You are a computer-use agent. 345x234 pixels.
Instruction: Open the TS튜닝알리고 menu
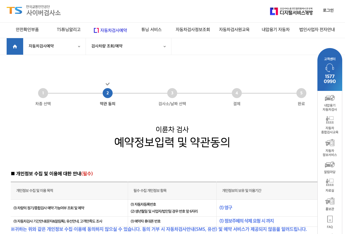coord(69,30)
